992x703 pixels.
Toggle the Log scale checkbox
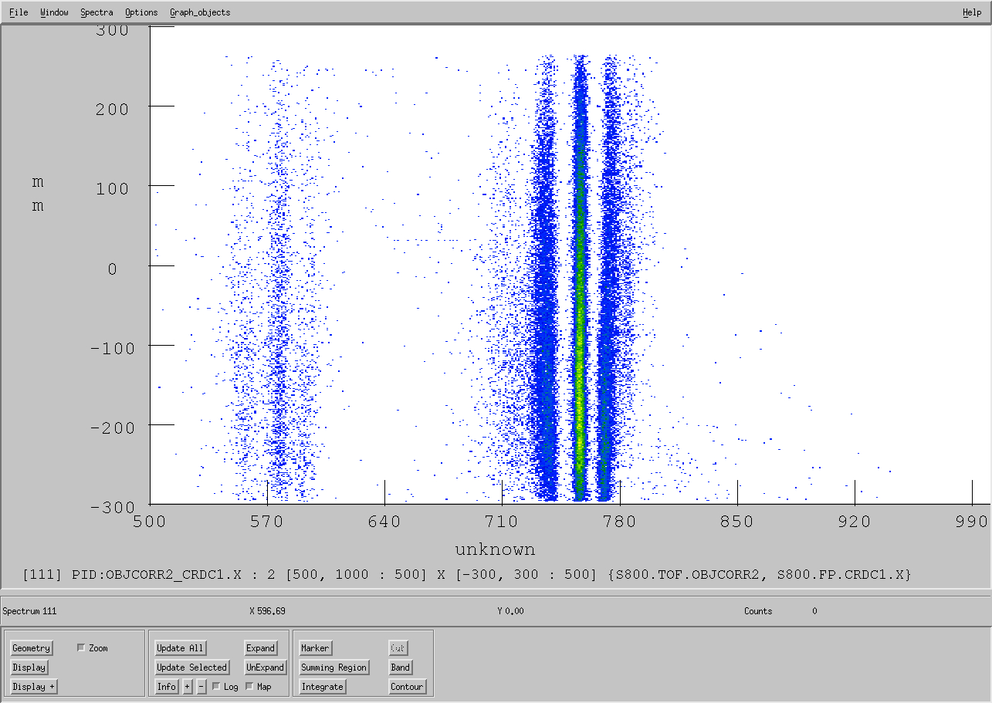[x=216, y=687]
